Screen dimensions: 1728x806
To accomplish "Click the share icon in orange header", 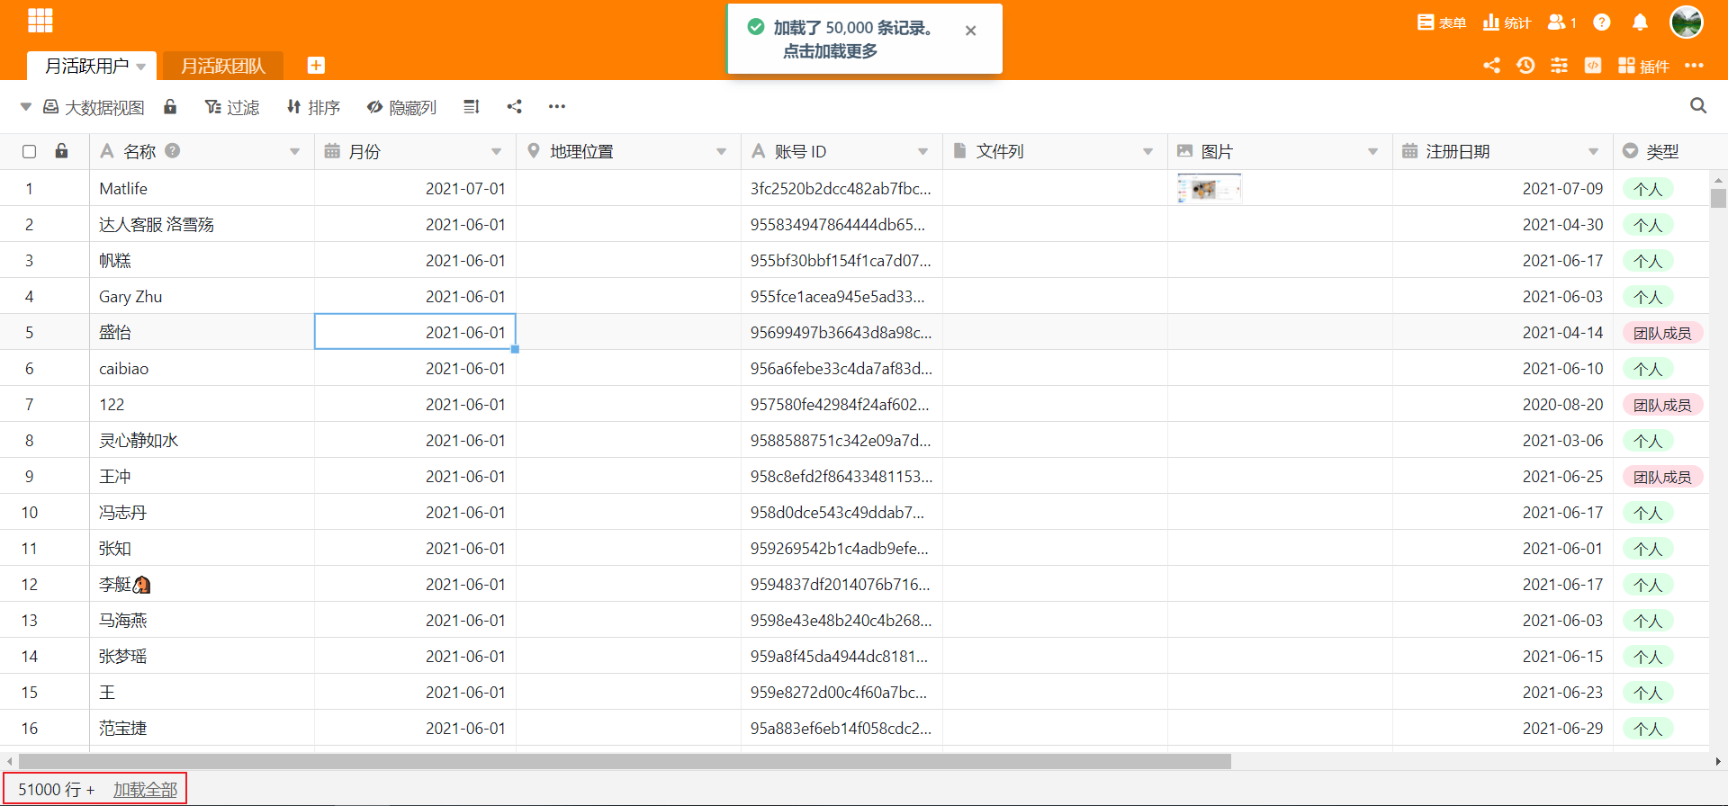I will click(x=1491, y=65).
